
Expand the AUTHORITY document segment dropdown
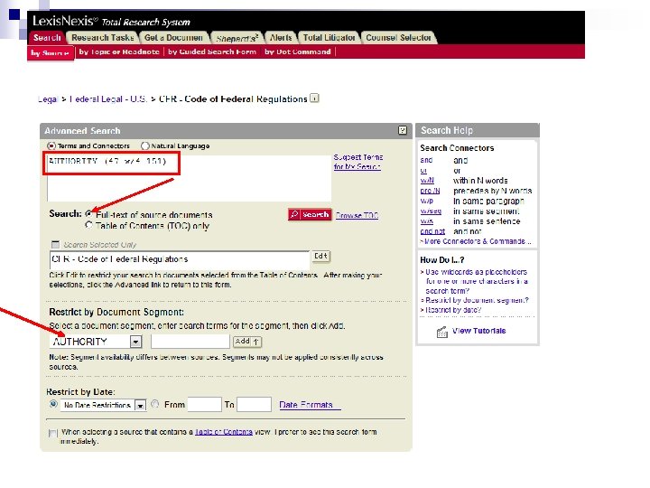pos(135,342)
